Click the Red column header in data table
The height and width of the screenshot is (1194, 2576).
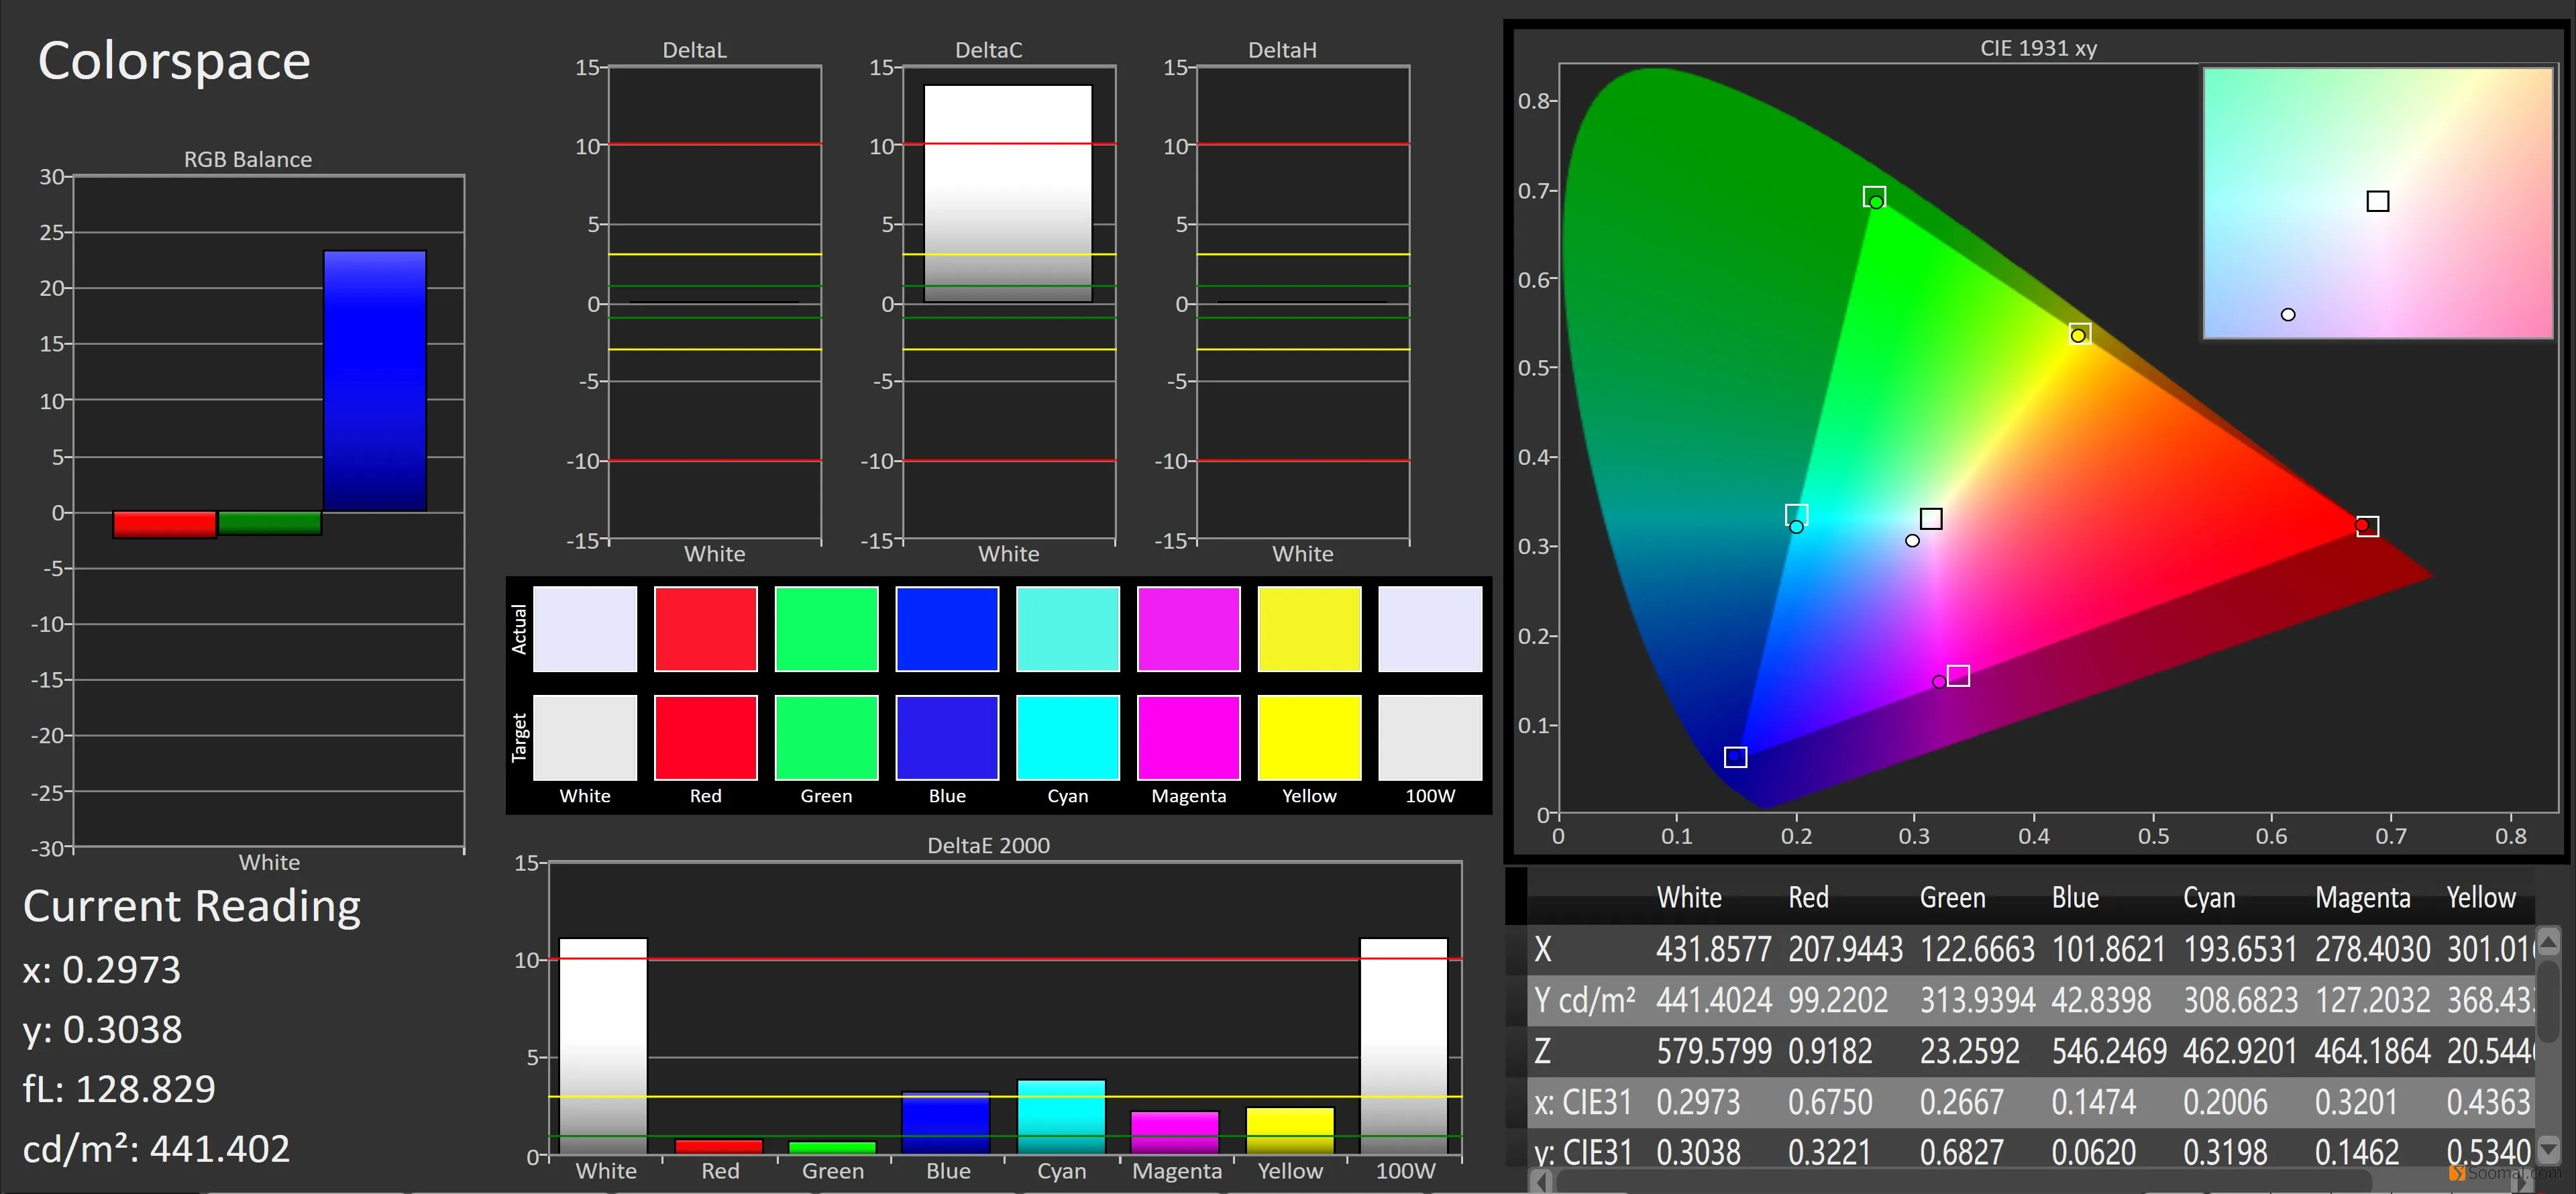[x=1808, y=898]
